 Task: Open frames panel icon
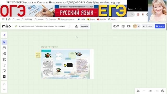pos(138,91)
